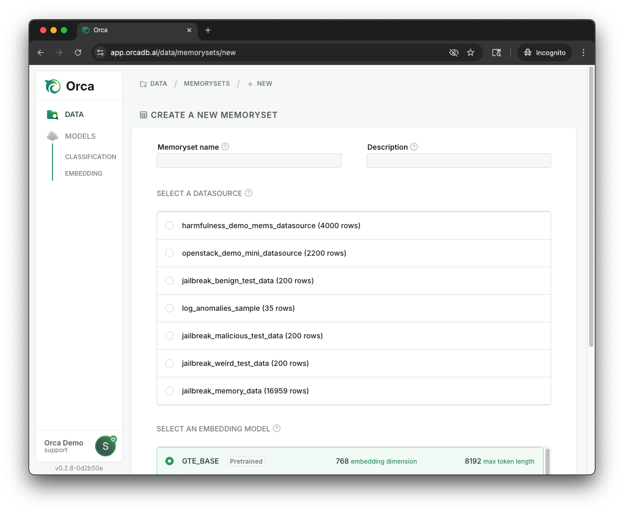The image size is (624, 513).
Task: Click the harmfulness_demo_mems_datasource (4000 rows) label
Action: [271, 226]
